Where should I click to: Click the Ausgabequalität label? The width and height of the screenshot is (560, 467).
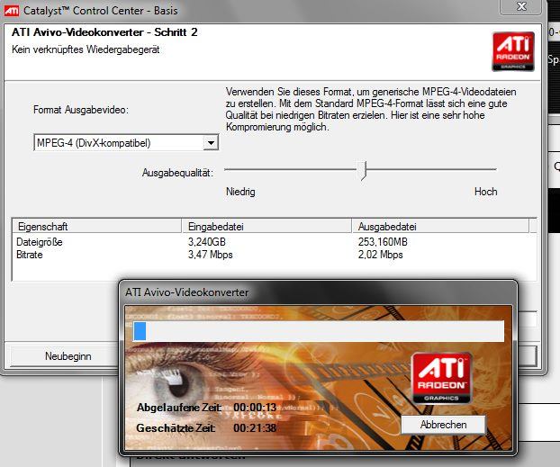coord(177,173)
